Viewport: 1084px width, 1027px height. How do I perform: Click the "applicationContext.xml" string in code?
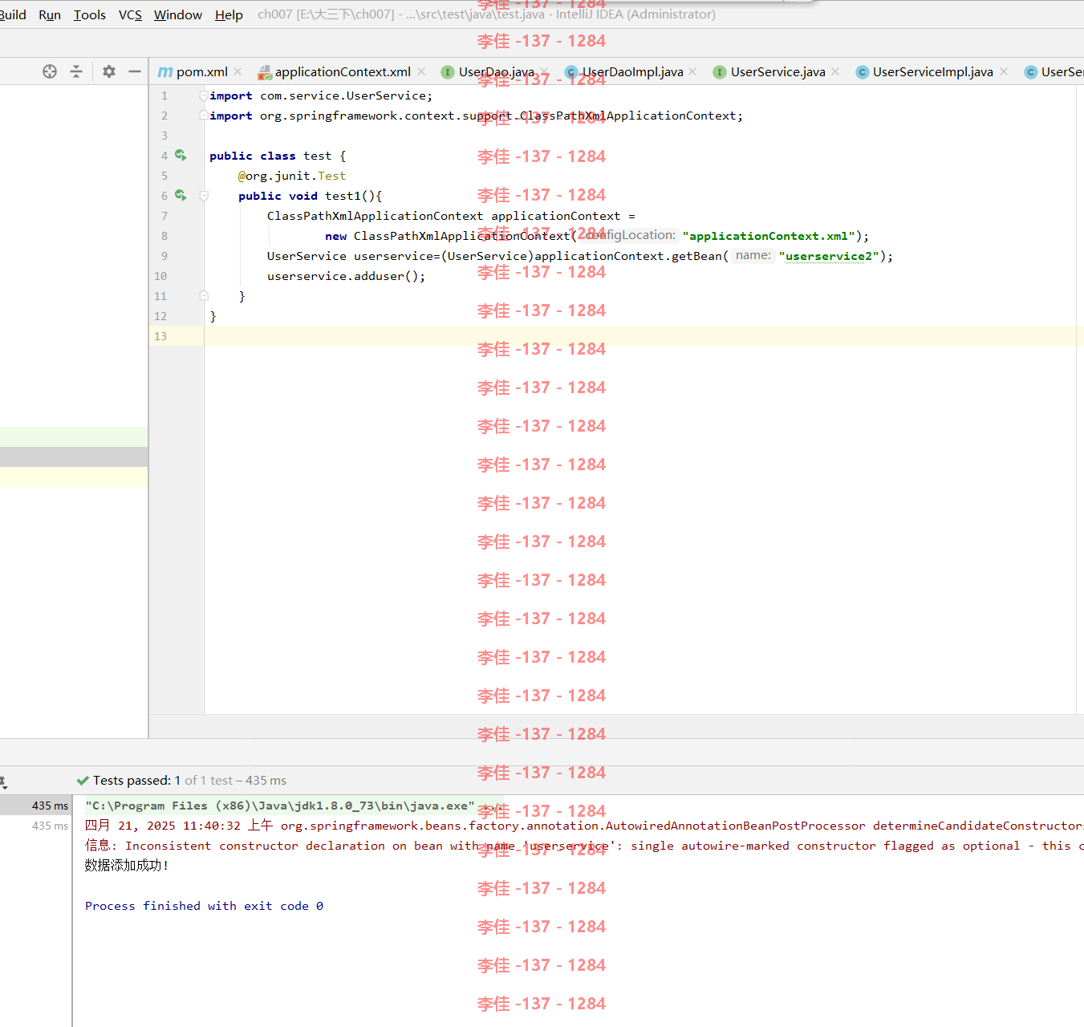pos(769,236)
